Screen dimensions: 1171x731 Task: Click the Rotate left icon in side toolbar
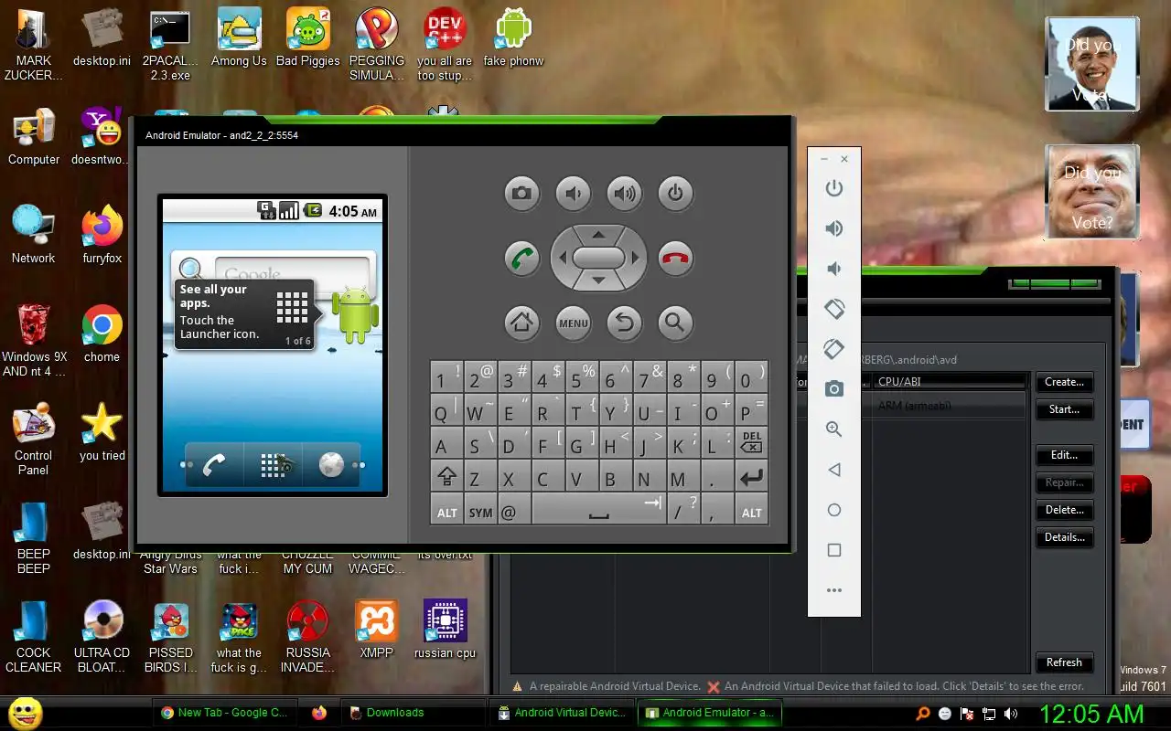coord(833,309)
